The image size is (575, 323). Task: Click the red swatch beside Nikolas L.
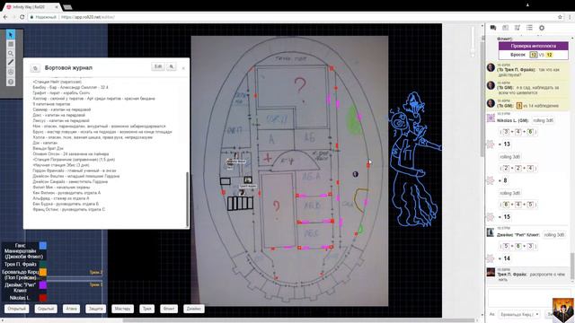point(43,298)
